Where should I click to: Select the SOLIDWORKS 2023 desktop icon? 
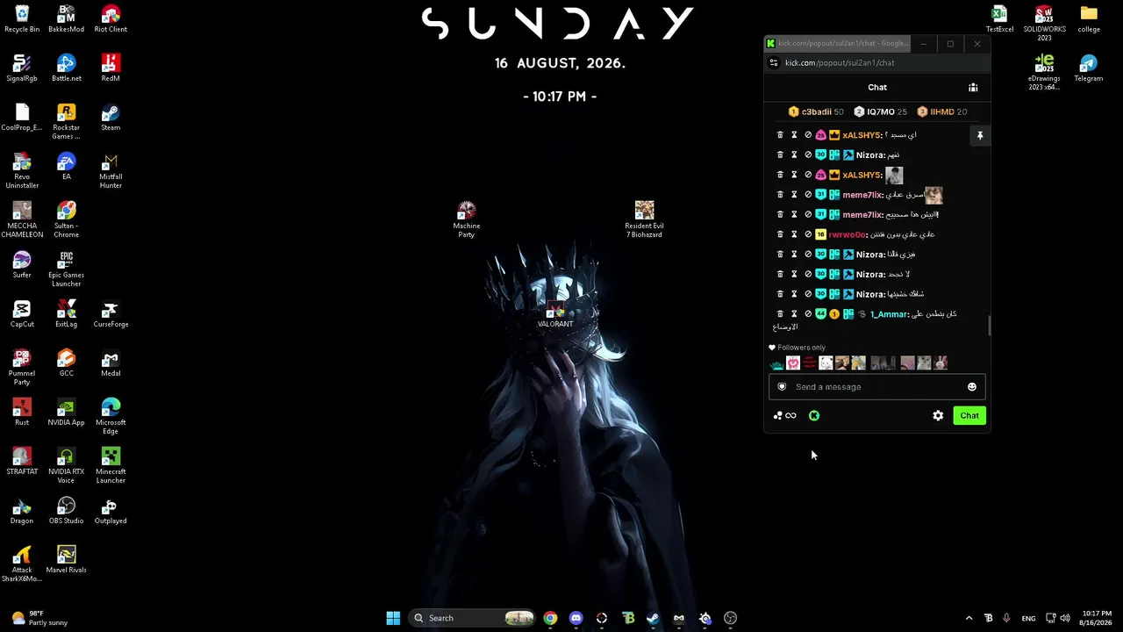point(1044,24)
